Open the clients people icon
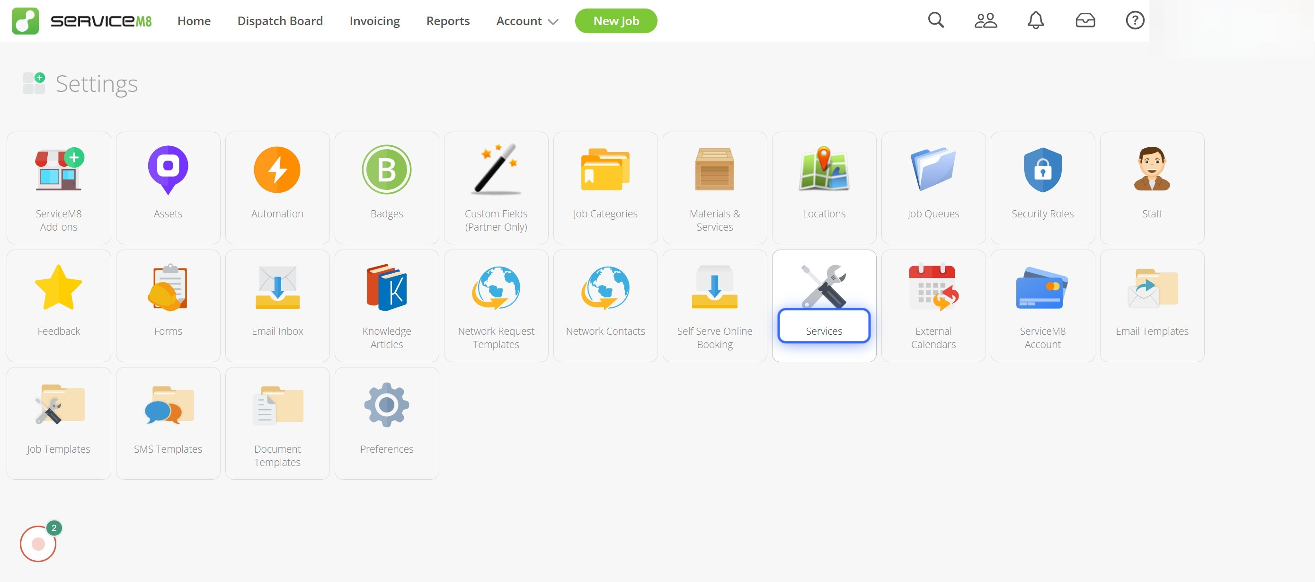Viewport: 1315px width, 582px height. point(985,20)
